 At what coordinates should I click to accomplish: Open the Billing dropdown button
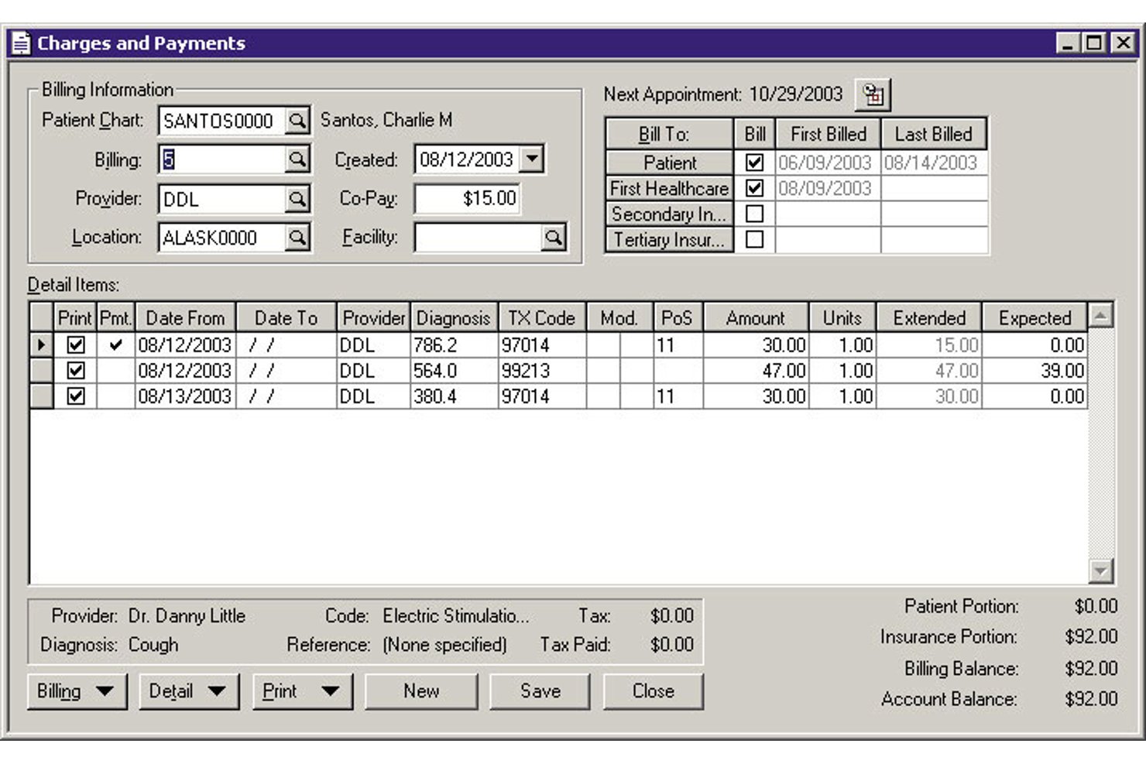pos(77,691)
